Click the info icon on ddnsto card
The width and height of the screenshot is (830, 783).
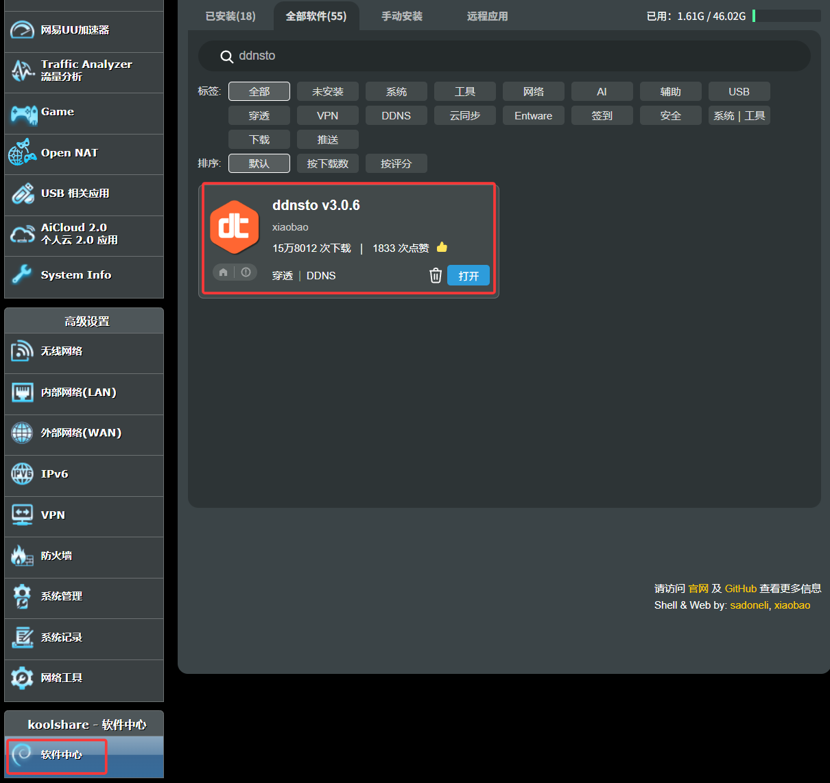coord(246,272)
